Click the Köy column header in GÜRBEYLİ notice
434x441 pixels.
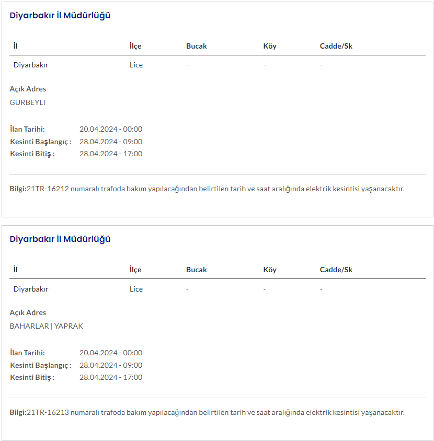pyautogui.click(x=270, y=46)
